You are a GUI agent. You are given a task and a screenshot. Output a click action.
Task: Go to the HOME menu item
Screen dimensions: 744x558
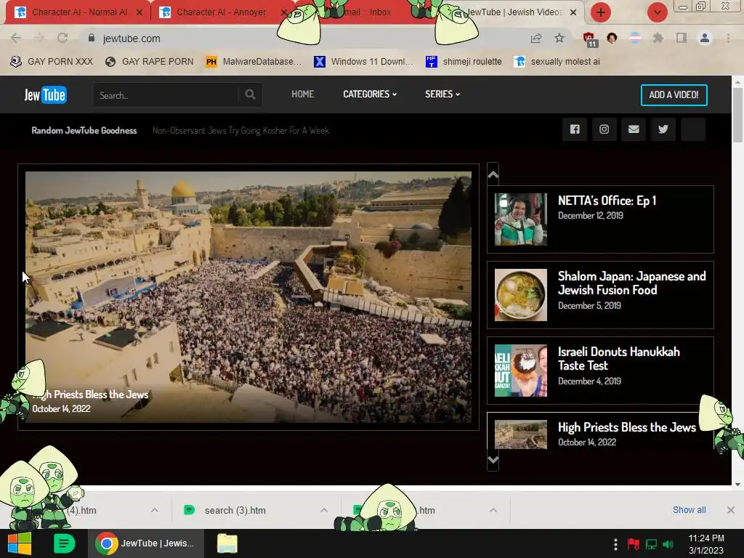coord(303,94)
